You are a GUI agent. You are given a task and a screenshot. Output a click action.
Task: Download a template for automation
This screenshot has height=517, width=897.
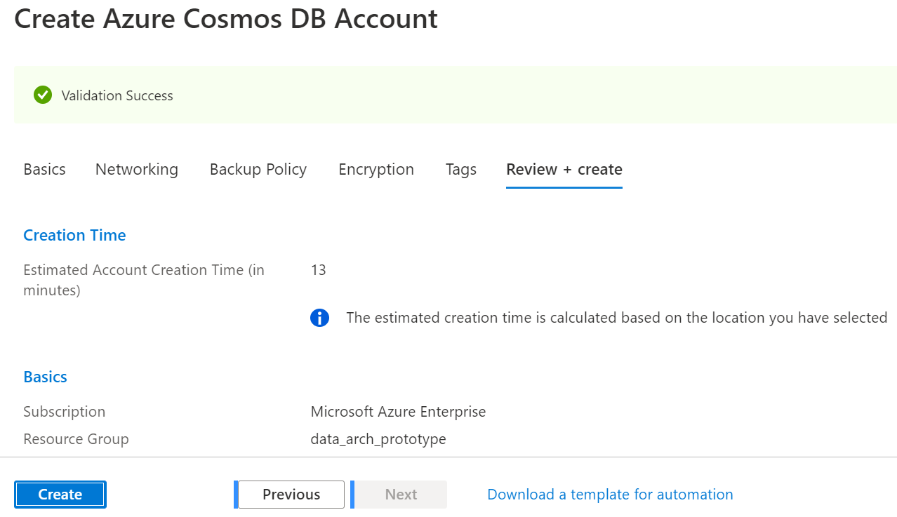[610, 495]
